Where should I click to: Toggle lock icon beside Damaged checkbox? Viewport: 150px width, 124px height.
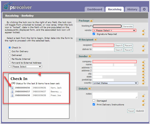(x=143, y=101)
